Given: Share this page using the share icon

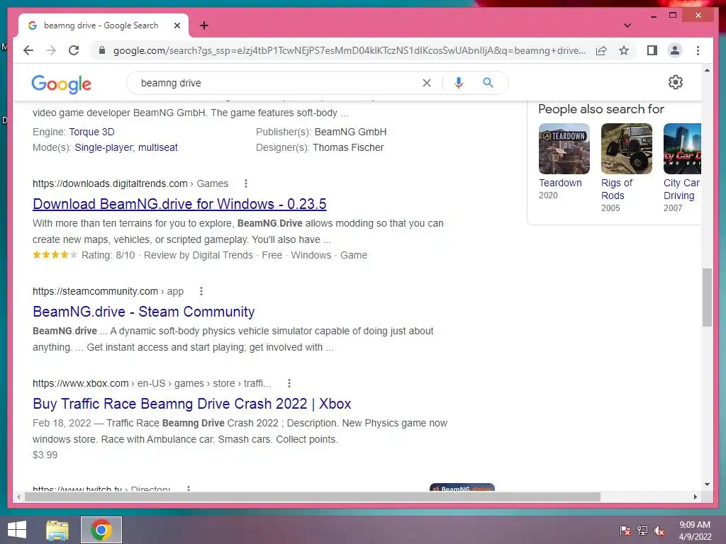Looking at the screenshot, I should coord(601,50).
